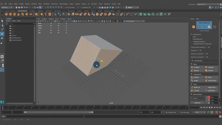Toggle Highlight Backfaces checkbox
Viewport: 222px width, 125px height.
coord(192,42)
